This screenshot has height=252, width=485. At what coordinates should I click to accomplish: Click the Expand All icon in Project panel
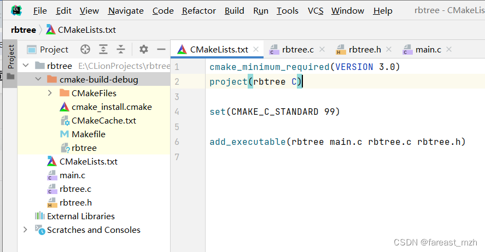coord(103,49)
